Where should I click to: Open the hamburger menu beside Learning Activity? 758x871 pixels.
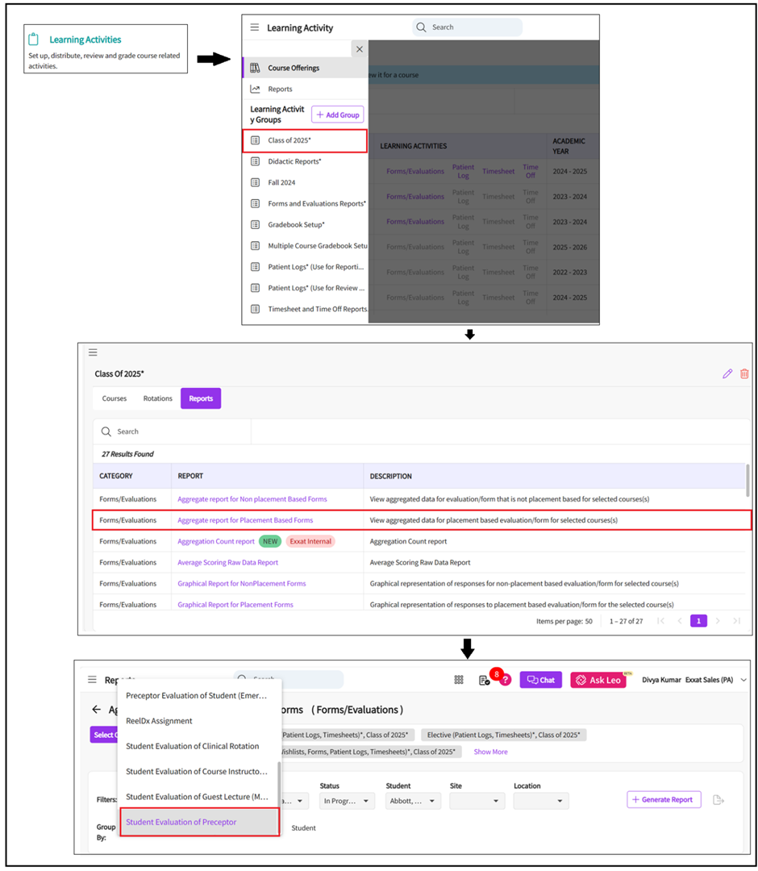[255, 27]
